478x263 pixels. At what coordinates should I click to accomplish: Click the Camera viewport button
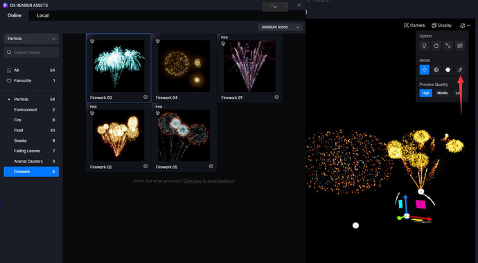coord(414,26)
